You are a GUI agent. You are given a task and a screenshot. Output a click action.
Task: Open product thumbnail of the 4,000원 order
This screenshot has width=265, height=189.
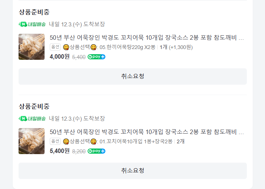click(32, 47)
